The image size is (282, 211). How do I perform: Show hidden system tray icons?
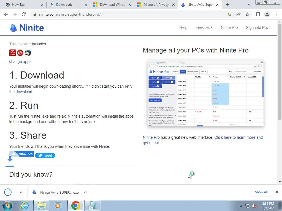(x=241, y=206)
